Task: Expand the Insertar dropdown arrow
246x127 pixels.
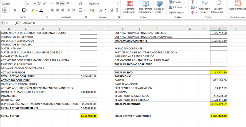Action: pos(184,2)
